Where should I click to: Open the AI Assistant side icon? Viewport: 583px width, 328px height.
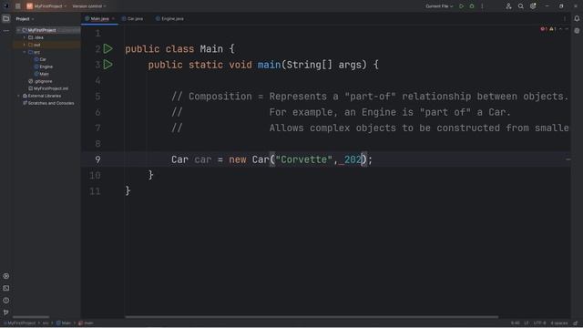click(577, 31)
